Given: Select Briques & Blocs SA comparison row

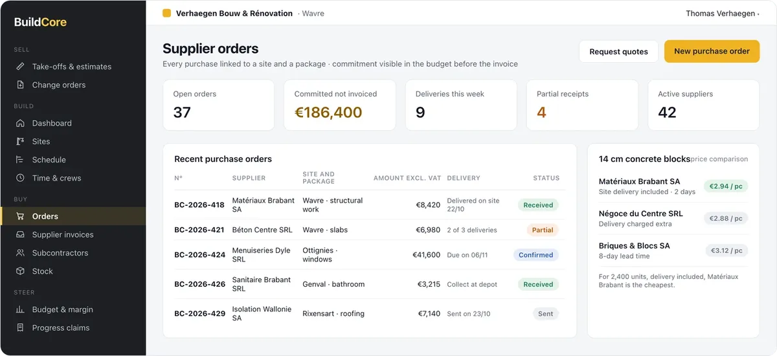Looking at the screenshot, I should click(673, 250).
